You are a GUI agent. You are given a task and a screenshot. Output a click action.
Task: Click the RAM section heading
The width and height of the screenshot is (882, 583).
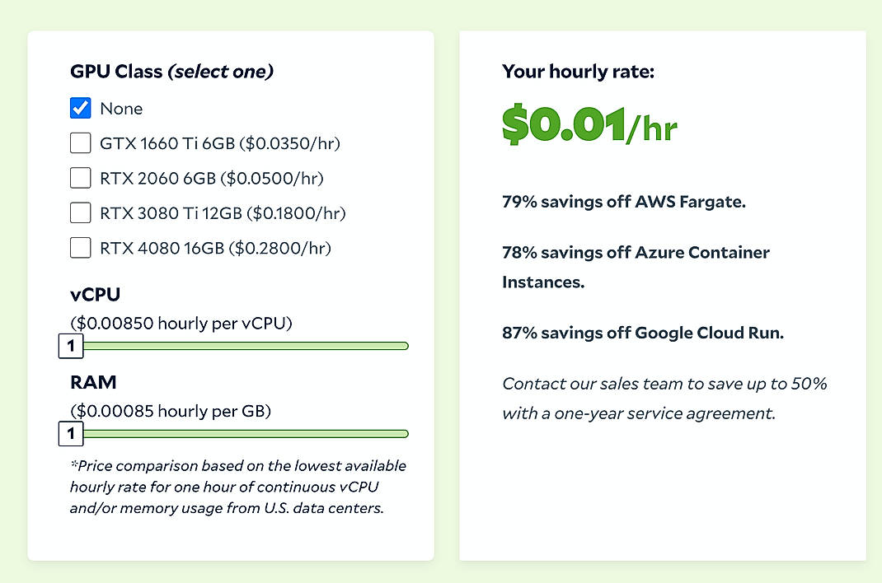[x=92, y=382]
